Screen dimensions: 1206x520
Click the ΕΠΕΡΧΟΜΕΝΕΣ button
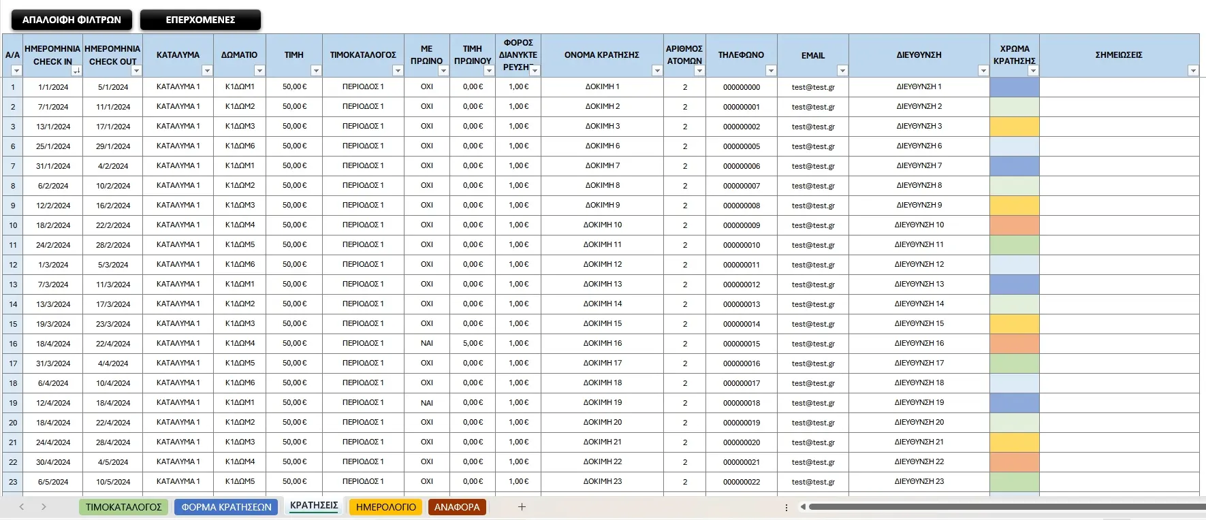(x=200, y=20)
